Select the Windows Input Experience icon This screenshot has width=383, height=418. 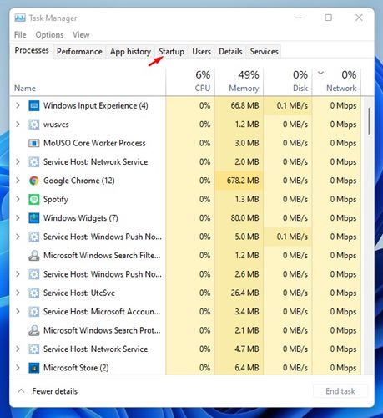pyautogui.click(x=34, y=105)
